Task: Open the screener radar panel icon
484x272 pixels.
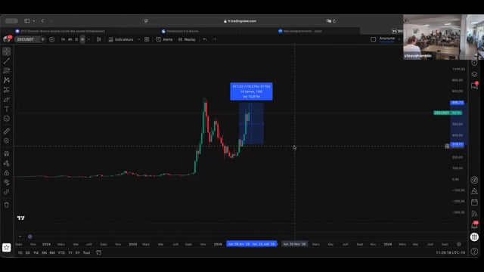Action: coord(474,180)
